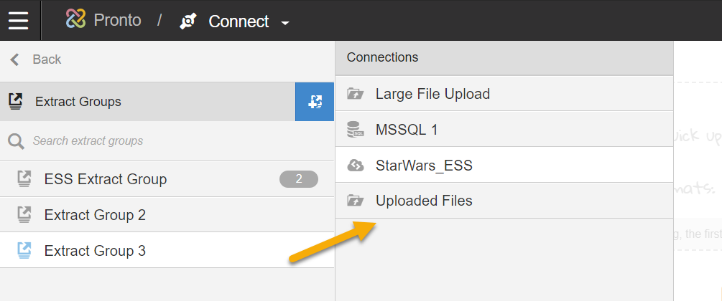The width and height of the screenshot is (722, 301).
Task: Click the search magnifier icon
Action: tap(16, 141)
